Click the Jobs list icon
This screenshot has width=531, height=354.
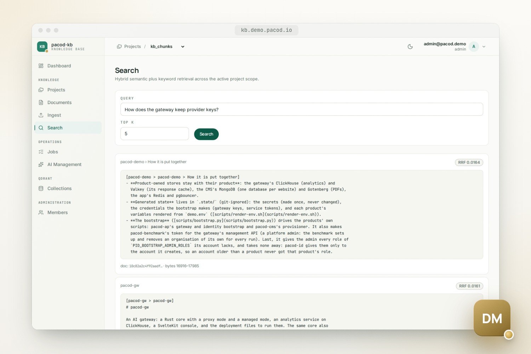pyautogui.click(x=41, y=152)
